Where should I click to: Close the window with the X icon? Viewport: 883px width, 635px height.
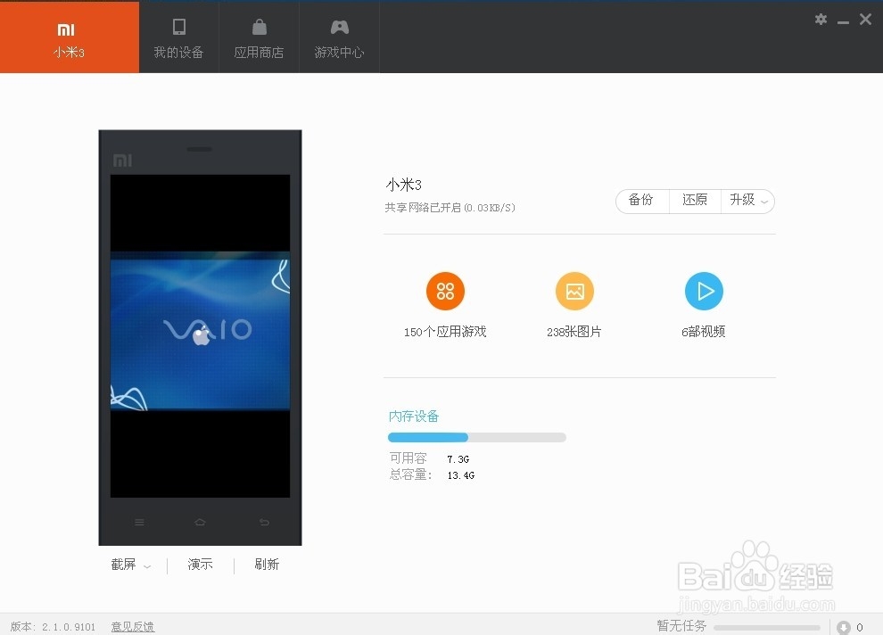[x=865, y=19]
